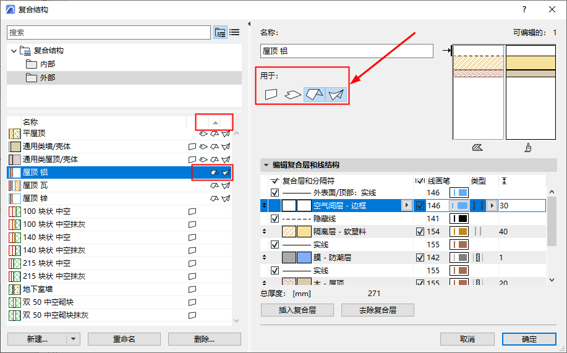Select 双 50 中空砌块抹灰 composite
The width and height of the screenshot is (567, 353).
pos(119,315)
